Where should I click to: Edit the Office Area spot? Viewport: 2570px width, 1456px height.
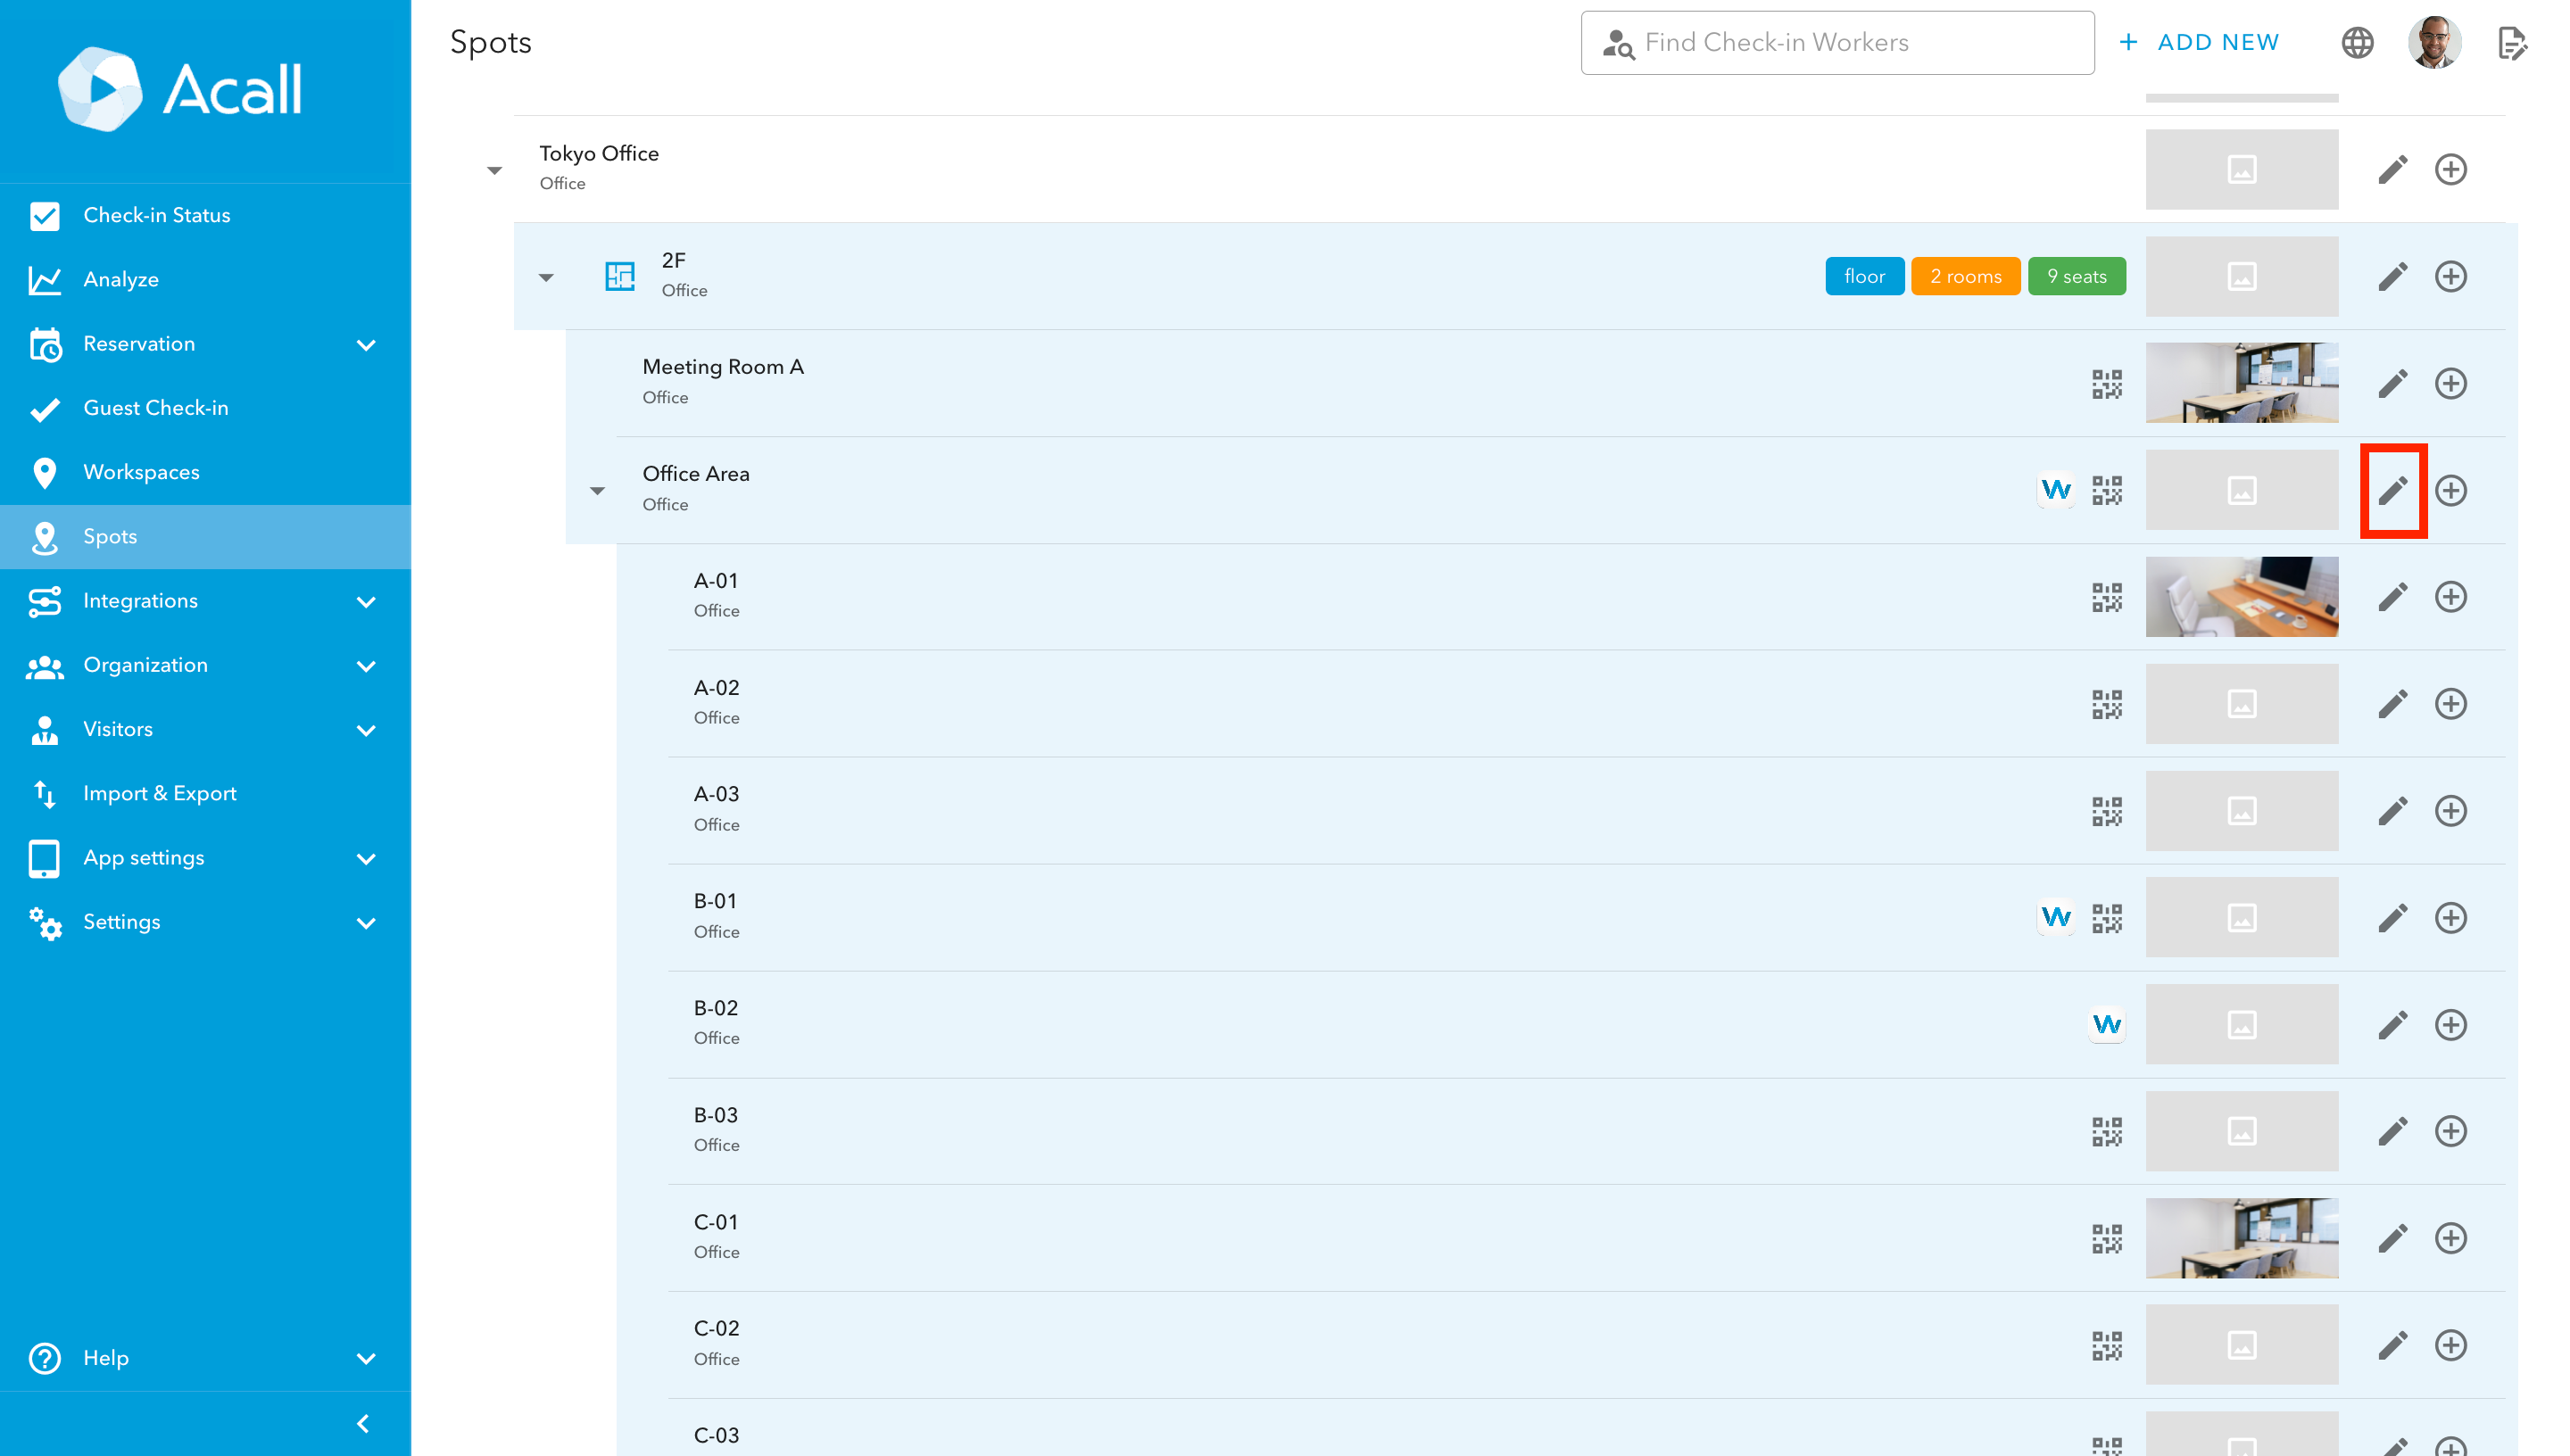(2392, 490)
